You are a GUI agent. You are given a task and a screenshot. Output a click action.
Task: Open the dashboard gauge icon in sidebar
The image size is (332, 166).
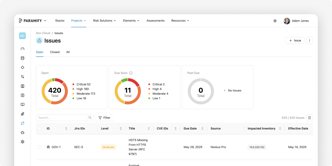coord(23,49)
